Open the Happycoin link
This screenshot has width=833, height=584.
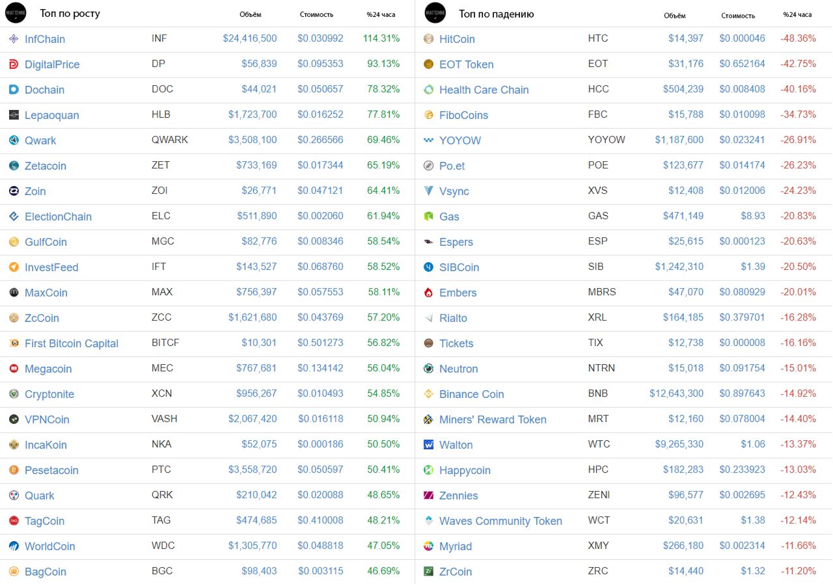click(x=465, y=470)
